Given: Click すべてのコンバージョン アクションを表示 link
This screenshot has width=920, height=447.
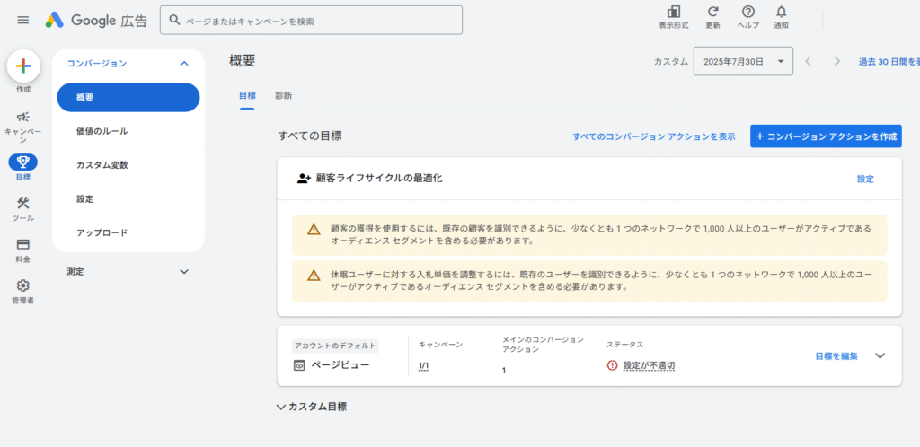Looking at the screenshot, I should [x=654, y=136].
